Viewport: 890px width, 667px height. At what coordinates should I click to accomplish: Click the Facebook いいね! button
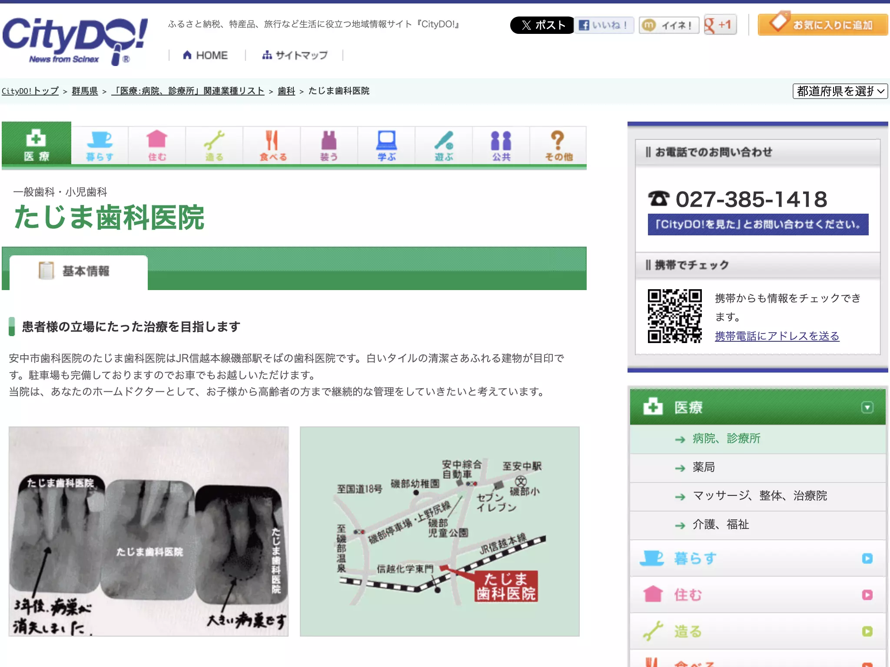pos(604,25)
